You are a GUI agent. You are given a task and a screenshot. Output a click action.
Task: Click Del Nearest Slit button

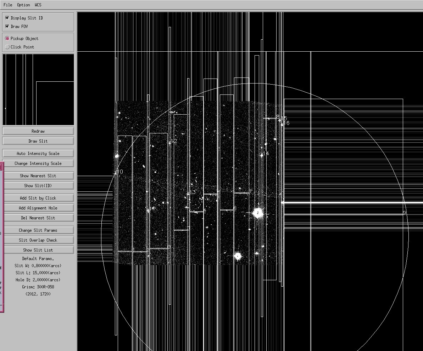coord(39,218)
